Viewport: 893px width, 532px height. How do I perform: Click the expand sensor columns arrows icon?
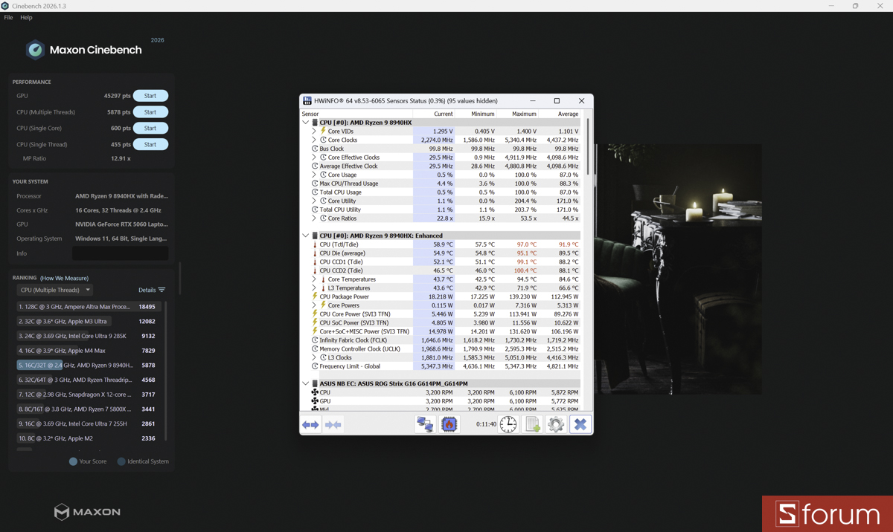310,424
